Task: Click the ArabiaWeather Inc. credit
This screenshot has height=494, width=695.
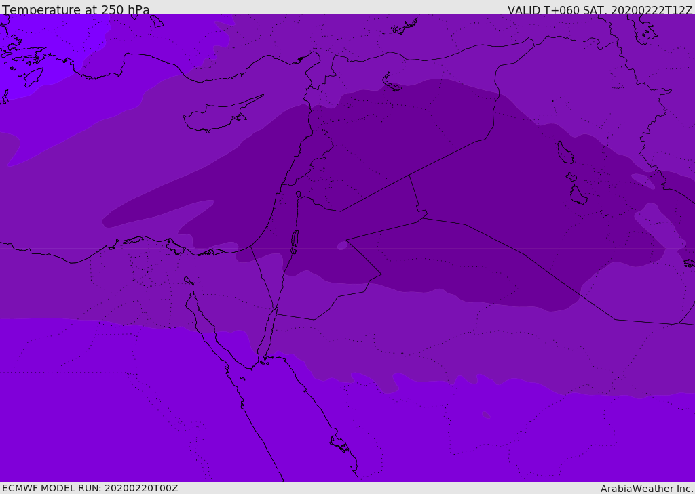Action: point(647,489)
